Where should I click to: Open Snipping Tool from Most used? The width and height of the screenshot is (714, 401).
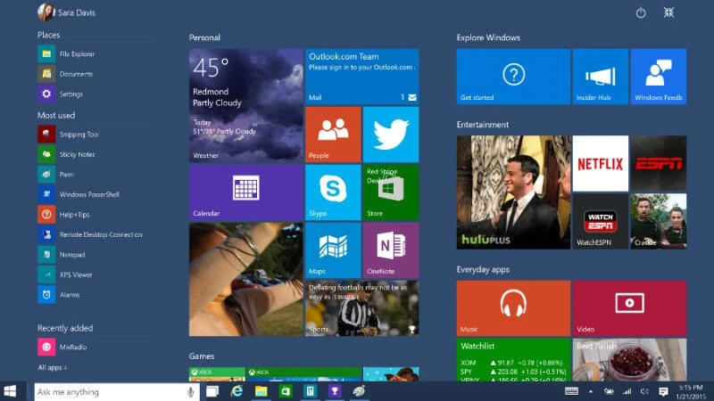point(78,134)
